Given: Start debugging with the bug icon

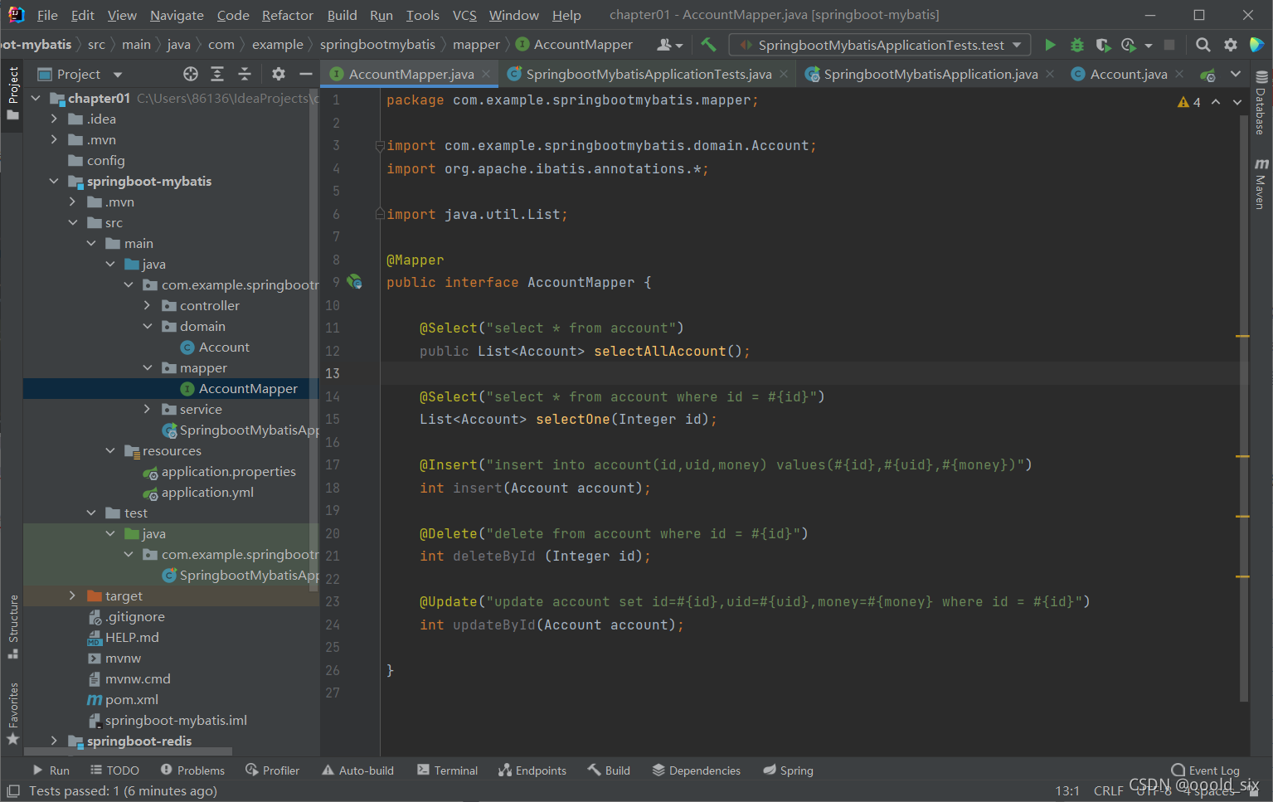Looking at the screenshot, I should click(x=1076, y=45).
